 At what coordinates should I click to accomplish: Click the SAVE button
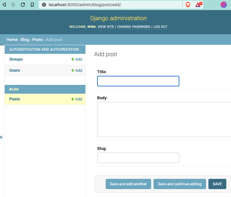click(x=217, y=184)
